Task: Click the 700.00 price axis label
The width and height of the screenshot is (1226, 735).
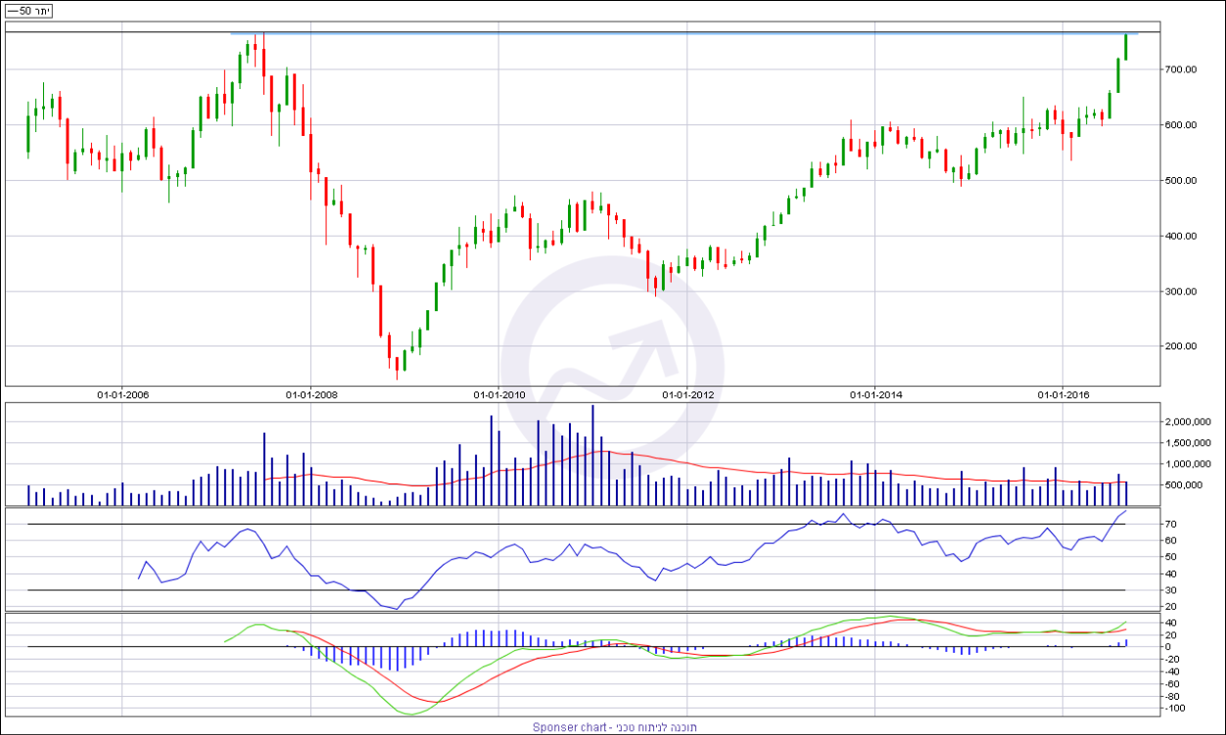Action: pyautogui.click(x=1180, y=69)
